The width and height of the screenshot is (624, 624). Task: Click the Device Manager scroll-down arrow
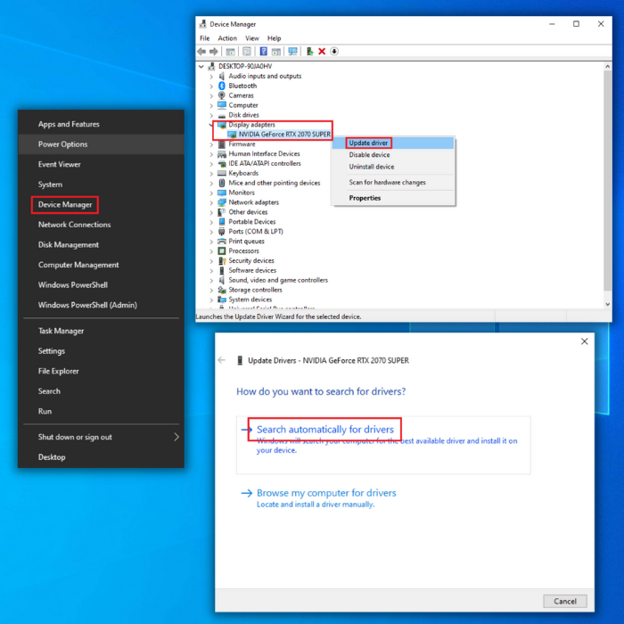[x=607, y=304]
